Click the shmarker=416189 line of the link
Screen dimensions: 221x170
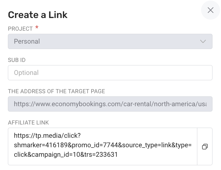pyautogui.click(x=103, y=145)
